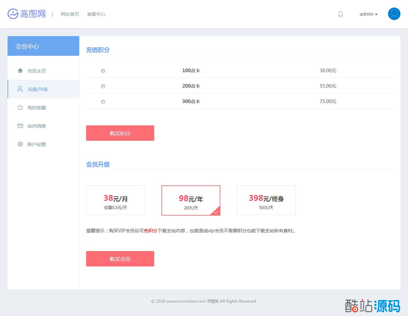This screenshot has height=316, width=408.
Task: Select the 98元/年 membership card
Action: [x=191, y=200]
